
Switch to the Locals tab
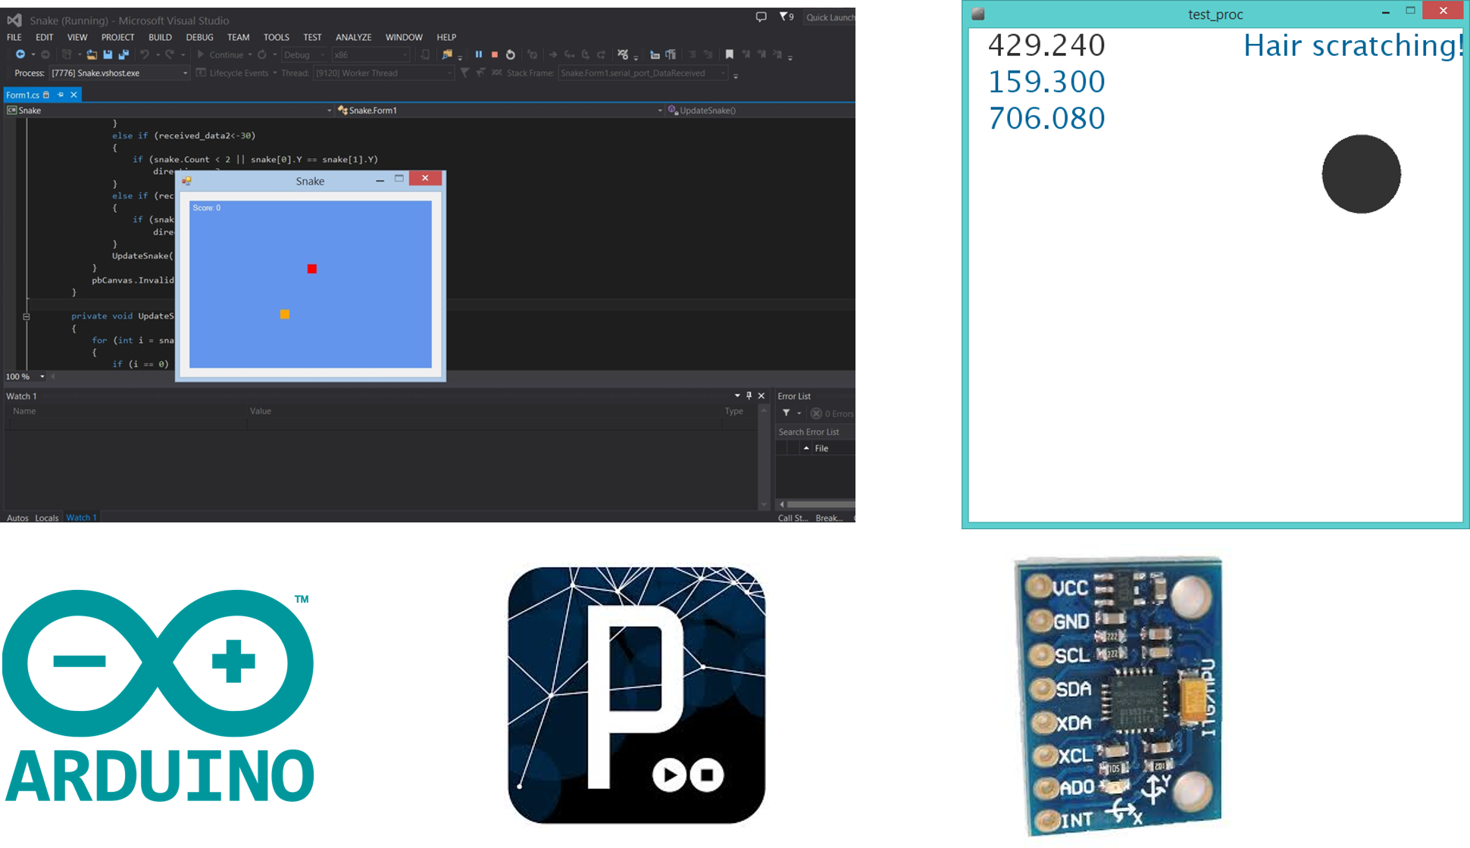pos(46,518)
